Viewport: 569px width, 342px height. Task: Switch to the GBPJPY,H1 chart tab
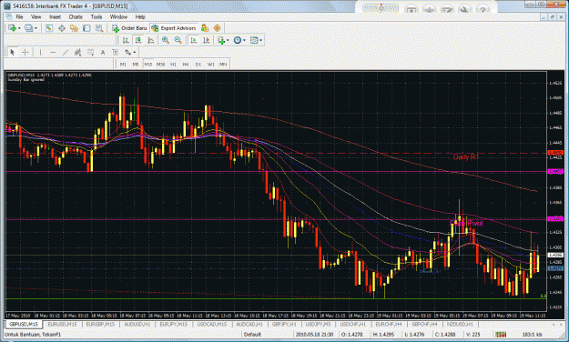coord(284,324)
